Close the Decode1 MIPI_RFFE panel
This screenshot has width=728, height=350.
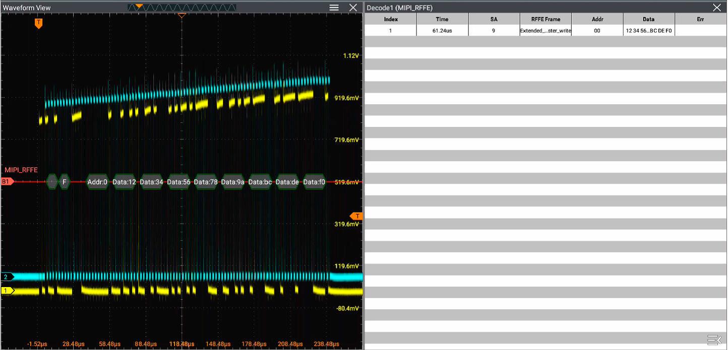[716, 8]
